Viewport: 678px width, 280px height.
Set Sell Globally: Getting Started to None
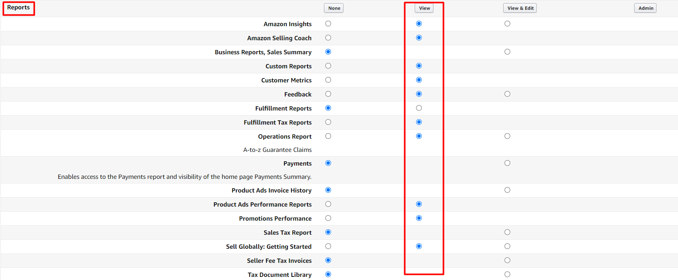coord(328,246)
